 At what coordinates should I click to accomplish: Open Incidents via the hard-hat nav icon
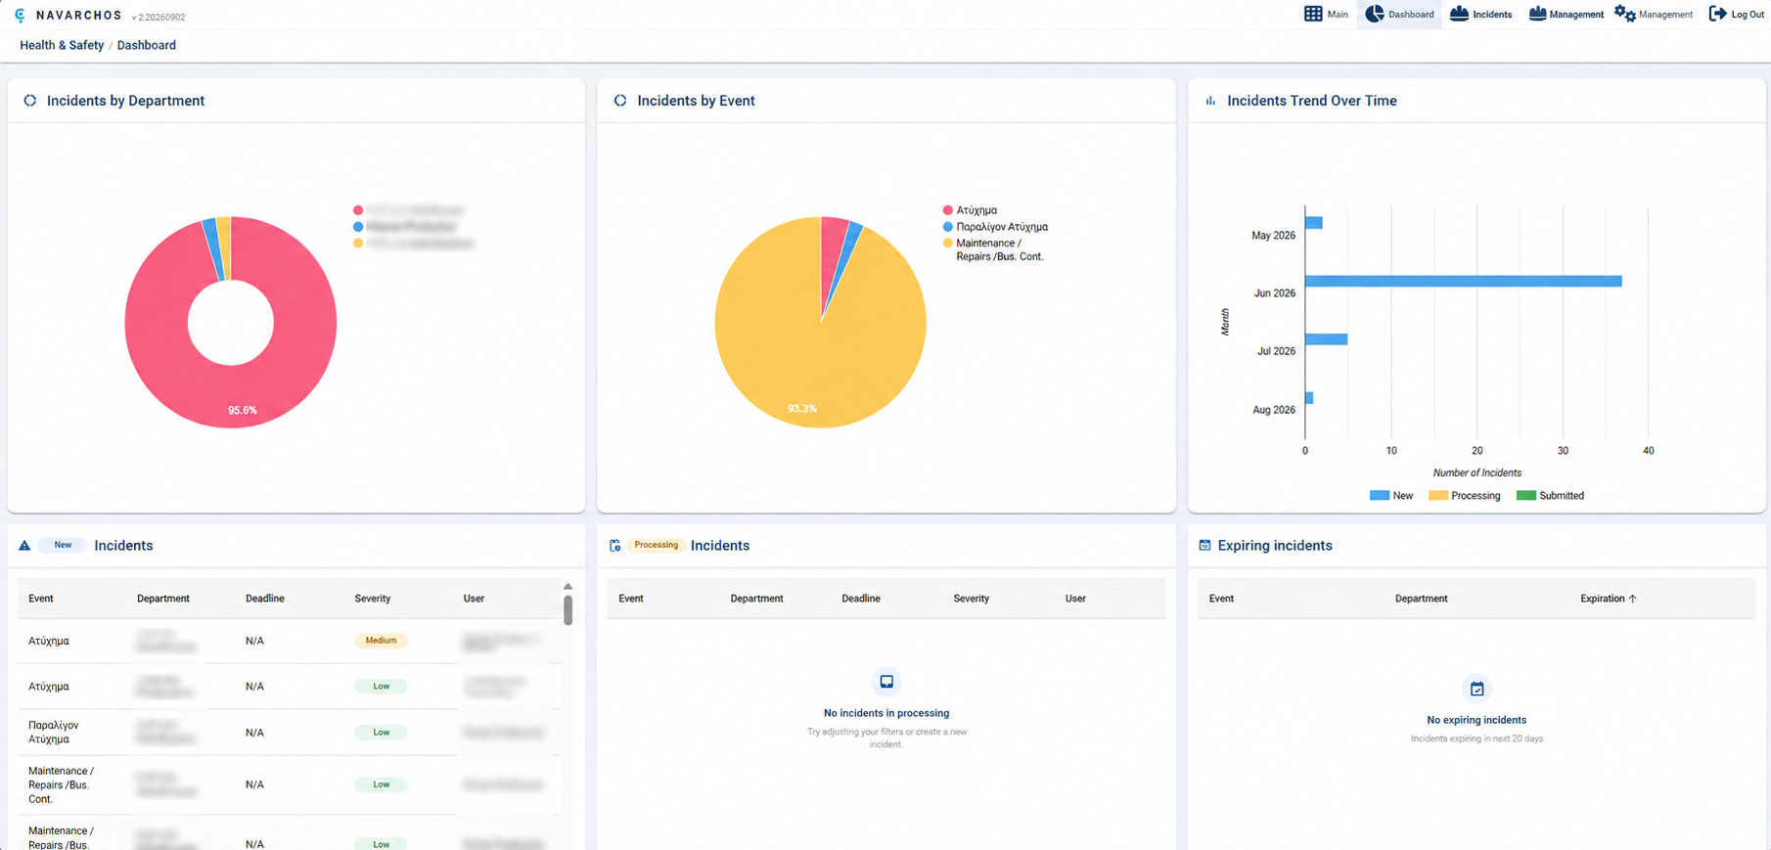1459,14
